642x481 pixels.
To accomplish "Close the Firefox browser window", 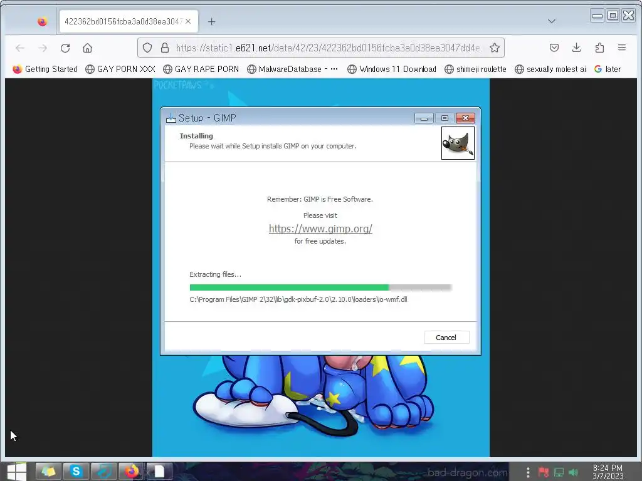I will click(x=628, y=16).
